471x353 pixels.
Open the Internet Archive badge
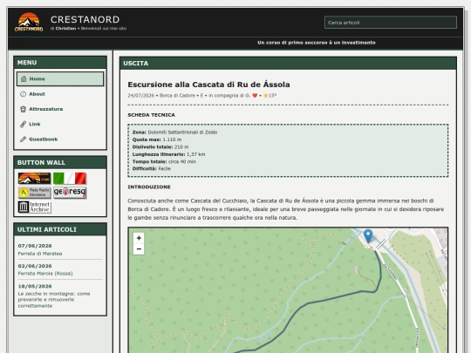point(34,207)
